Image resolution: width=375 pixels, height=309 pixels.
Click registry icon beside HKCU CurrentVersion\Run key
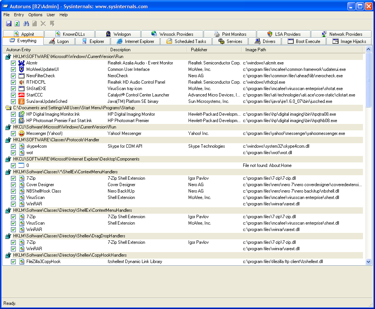(8, 127)
